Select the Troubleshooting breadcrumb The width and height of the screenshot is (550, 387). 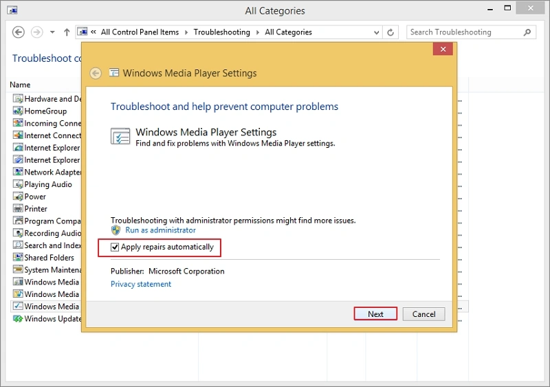click(x=221, y=32)
